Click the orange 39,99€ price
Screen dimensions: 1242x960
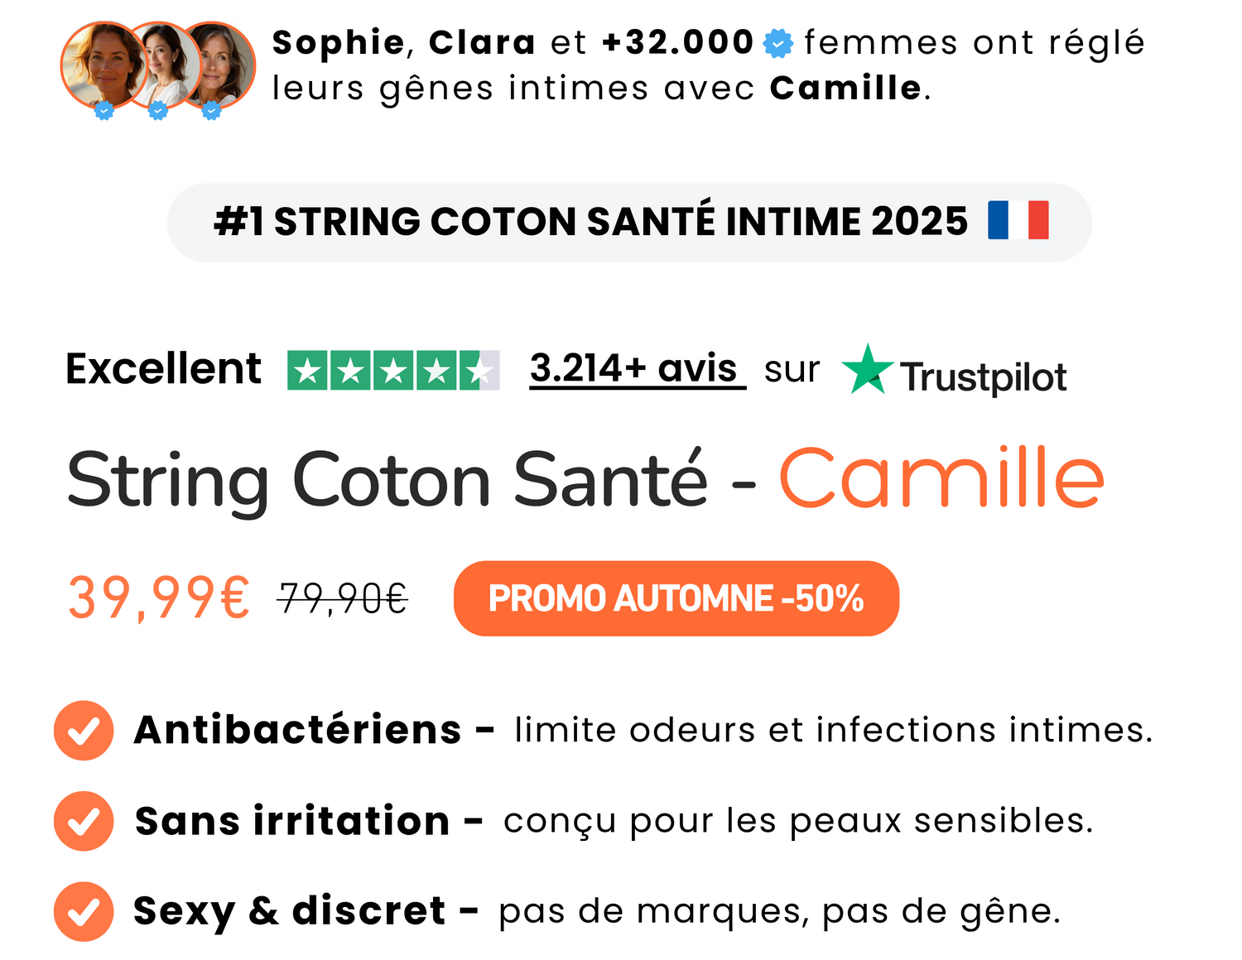point(158,598)
